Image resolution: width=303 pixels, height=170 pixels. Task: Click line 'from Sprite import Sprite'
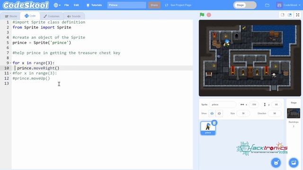(42, 27)
